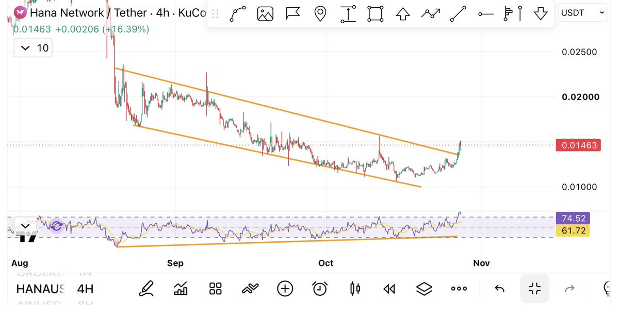Insert an image onto chart
This screenshot has width=619, height=319.
point(265,14)
